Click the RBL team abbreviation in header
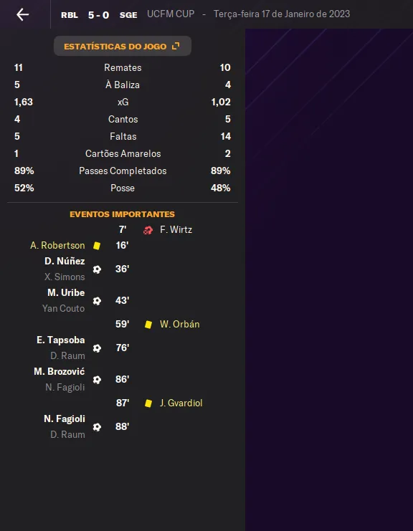Image resolution: width=413 pixels, height=531 pixels. [70, 15]
